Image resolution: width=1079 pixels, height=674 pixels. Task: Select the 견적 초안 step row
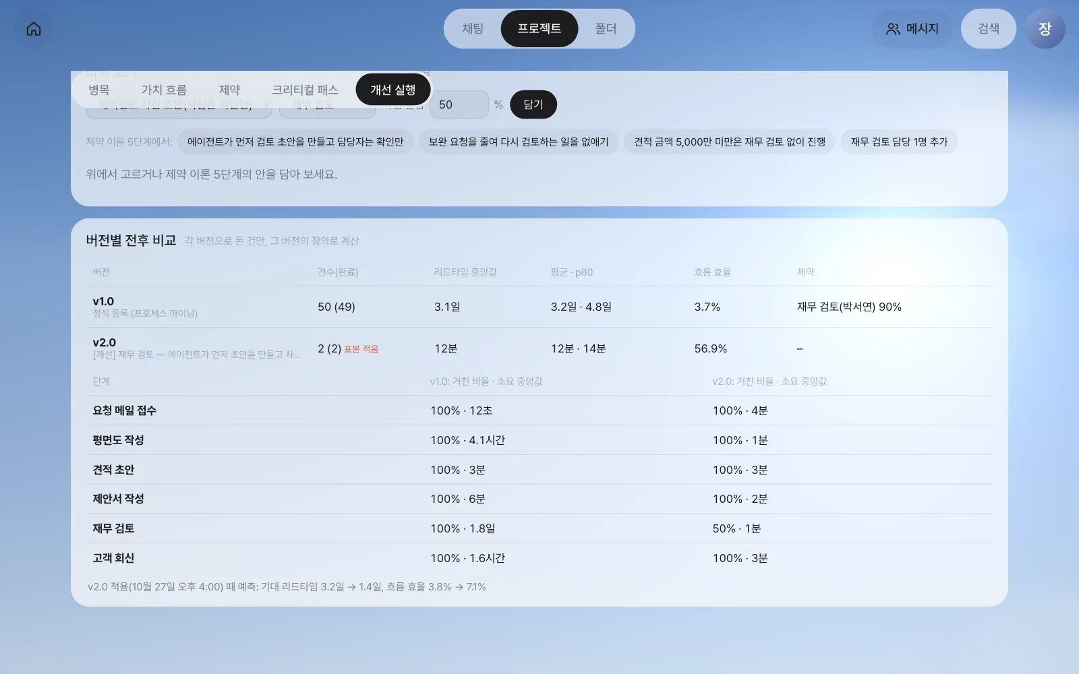click(x=539, y=470)
